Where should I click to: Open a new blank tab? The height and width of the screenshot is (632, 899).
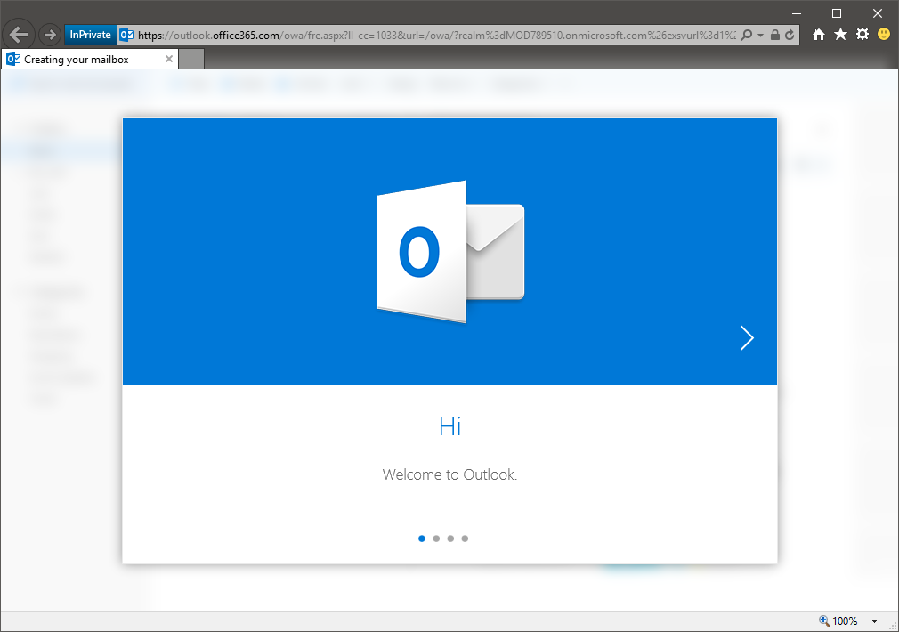192,60
